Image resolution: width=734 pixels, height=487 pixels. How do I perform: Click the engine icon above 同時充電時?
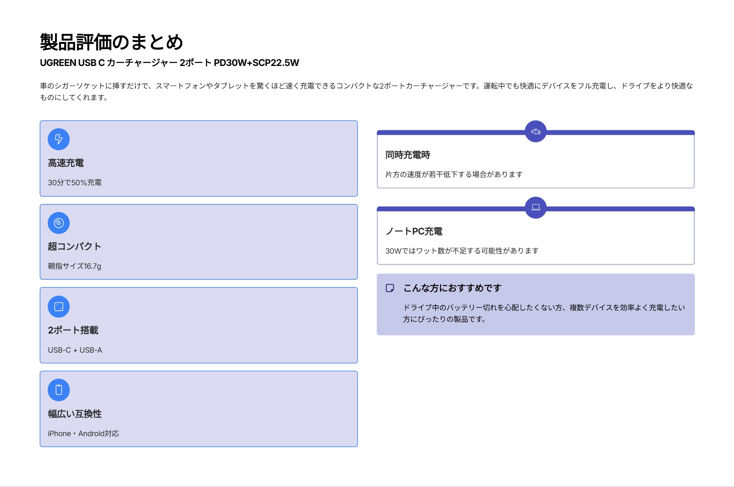(535, 132)
